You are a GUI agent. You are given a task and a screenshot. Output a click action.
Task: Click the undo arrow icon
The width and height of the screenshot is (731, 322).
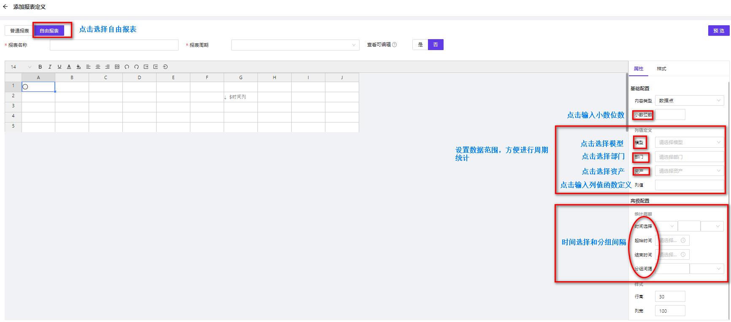[127, 67]
